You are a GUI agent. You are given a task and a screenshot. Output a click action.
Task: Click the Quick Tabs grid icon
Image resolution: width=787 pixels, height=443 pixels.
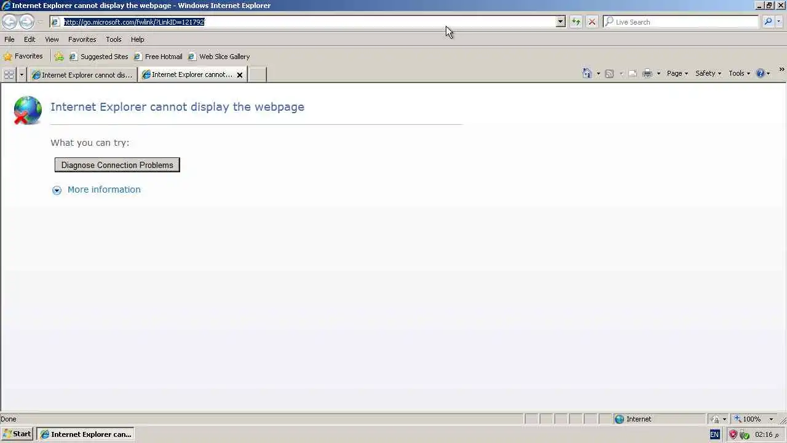9,74
